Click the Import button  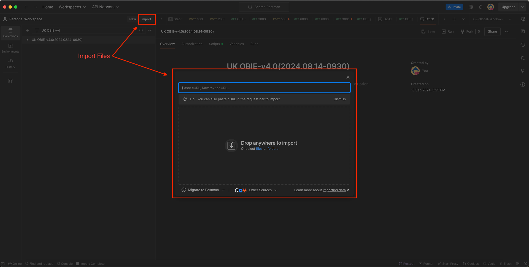tap(146, 19)
